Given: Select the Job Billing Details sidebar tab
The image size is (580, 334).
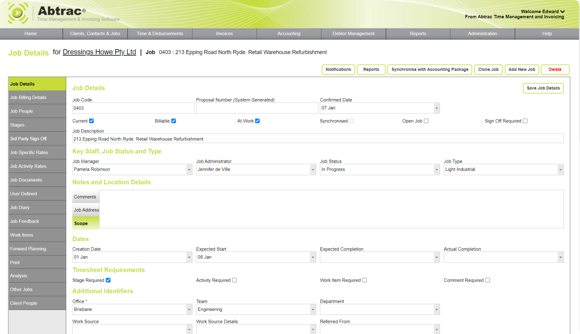Looking at the screenshot, I should tap(37, 98).
